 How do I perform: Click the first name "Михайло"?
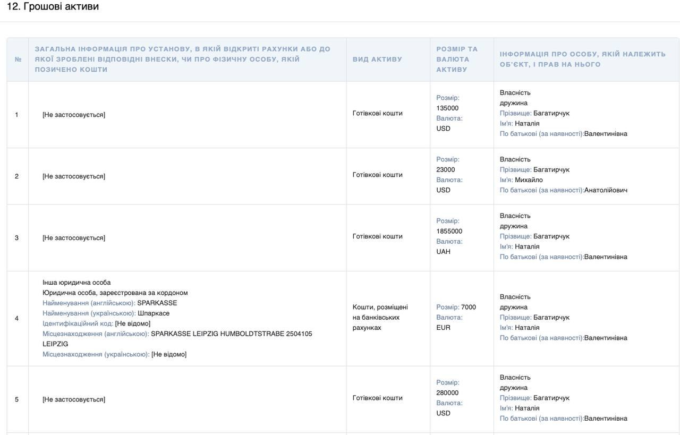tap(529, 180)
